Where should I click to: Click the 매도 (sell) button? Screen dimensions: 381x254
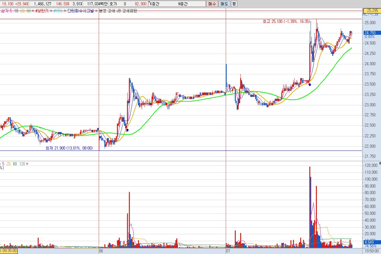pyautogui.click(x=224, y=4)
